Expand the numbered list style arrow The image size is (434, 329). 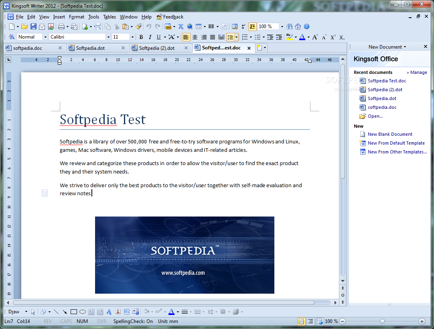click(x=251, y=37)
